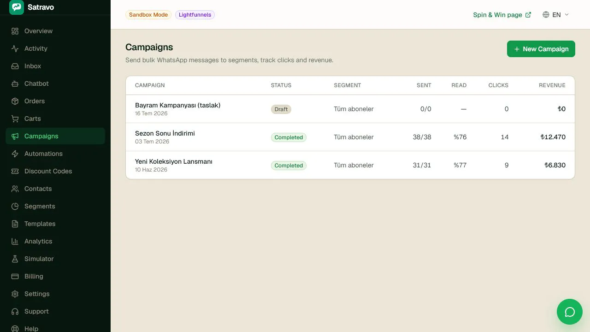Click the Orders box icon

pyautogui.click(x=15, y=101)
